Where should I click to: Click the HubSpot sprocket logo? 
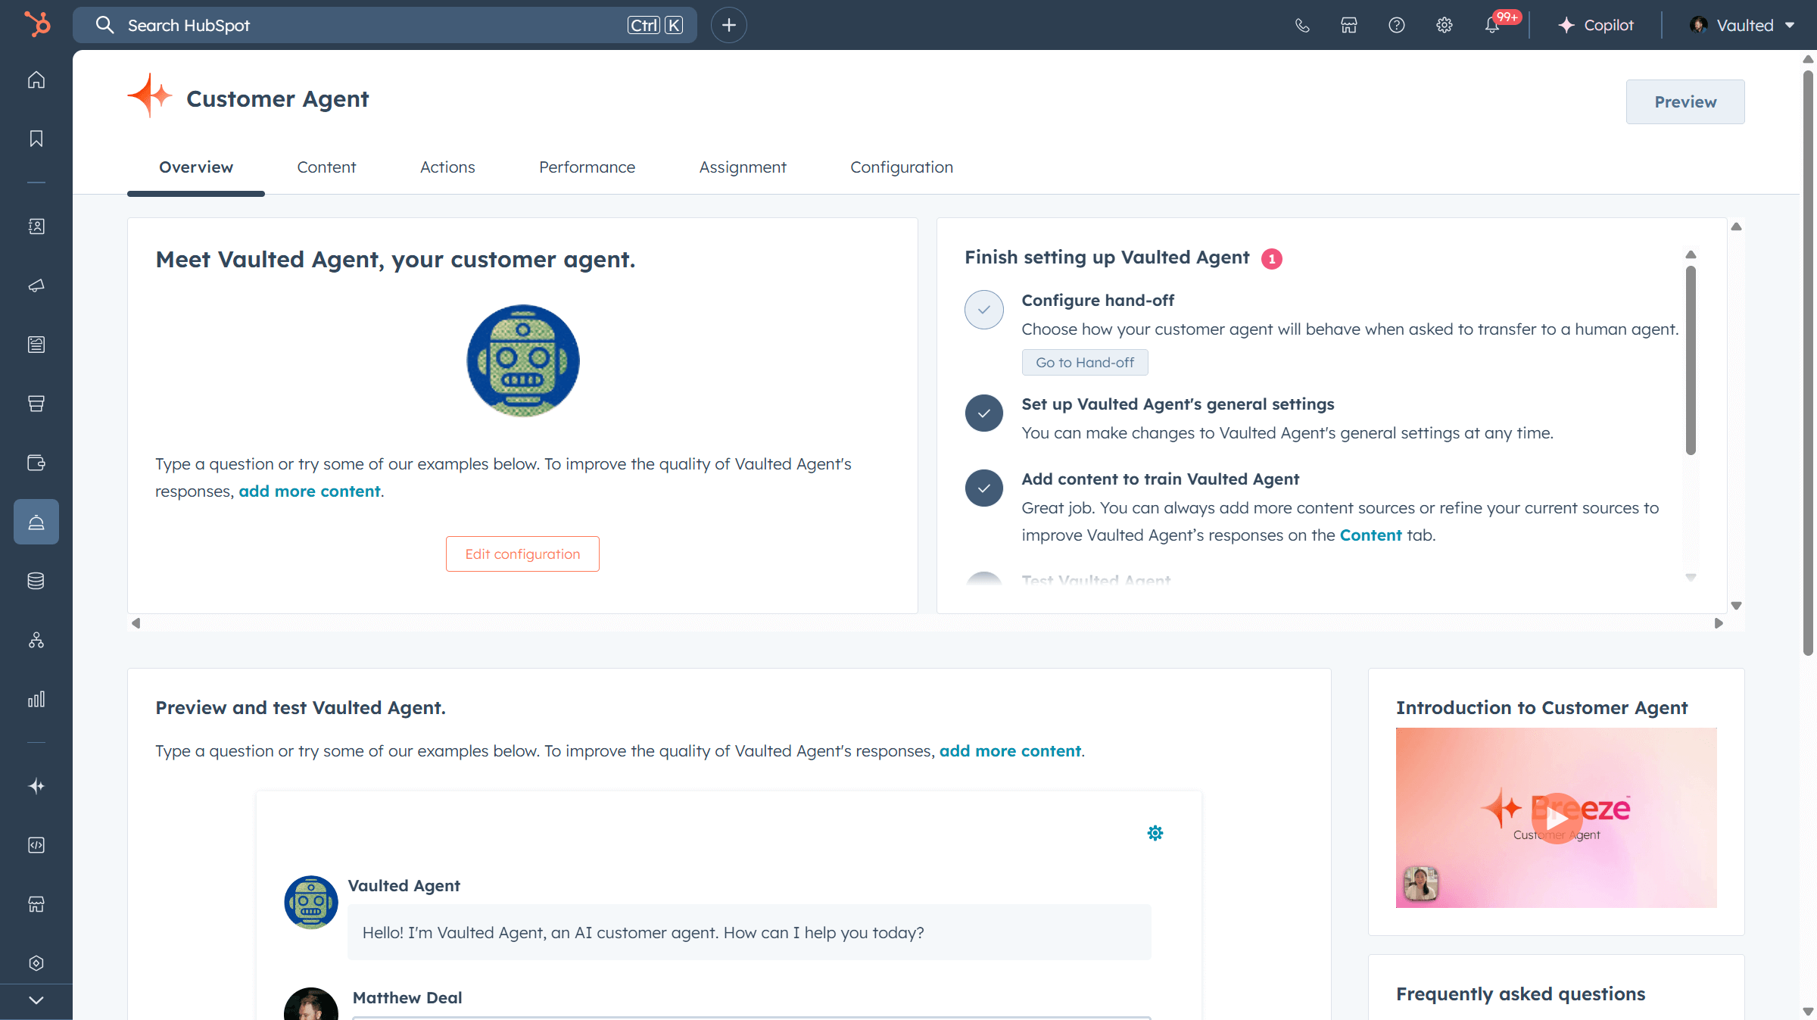tap(36, 24)
